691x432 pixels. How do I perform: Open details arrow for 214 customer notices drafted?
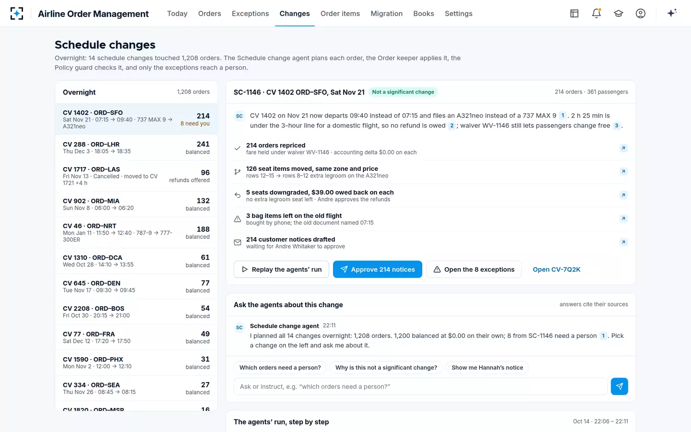point(623,242)
